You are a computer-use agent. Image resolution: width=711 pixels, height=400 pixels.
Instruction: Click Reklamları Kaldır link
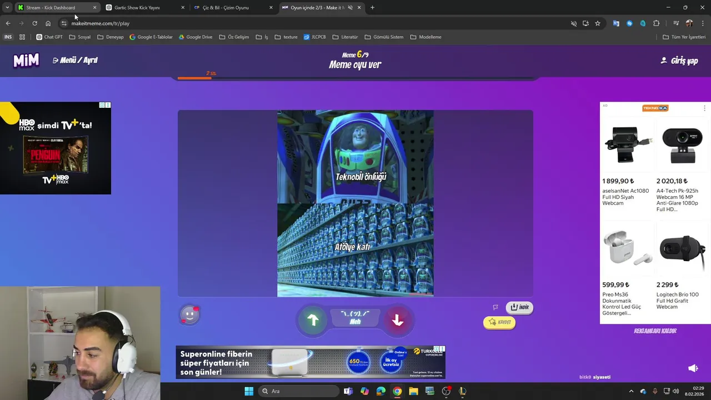655,331
